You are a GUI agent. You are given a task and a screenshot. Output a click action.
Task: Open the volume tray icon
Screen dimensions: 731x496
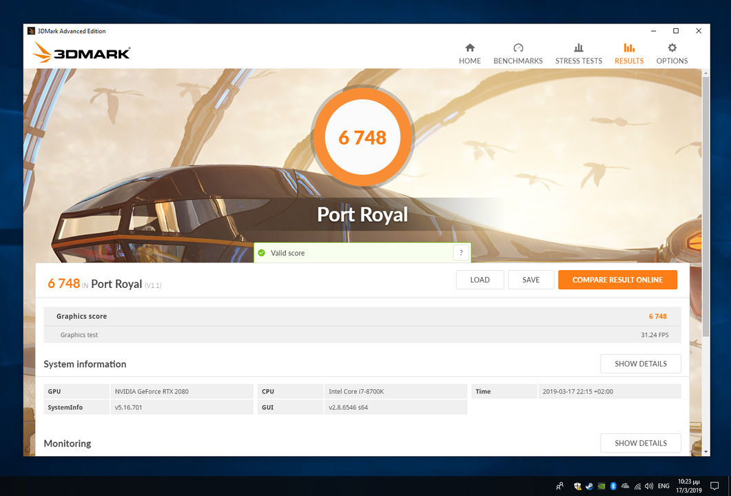pyautogui.click(x=649, y=486)
